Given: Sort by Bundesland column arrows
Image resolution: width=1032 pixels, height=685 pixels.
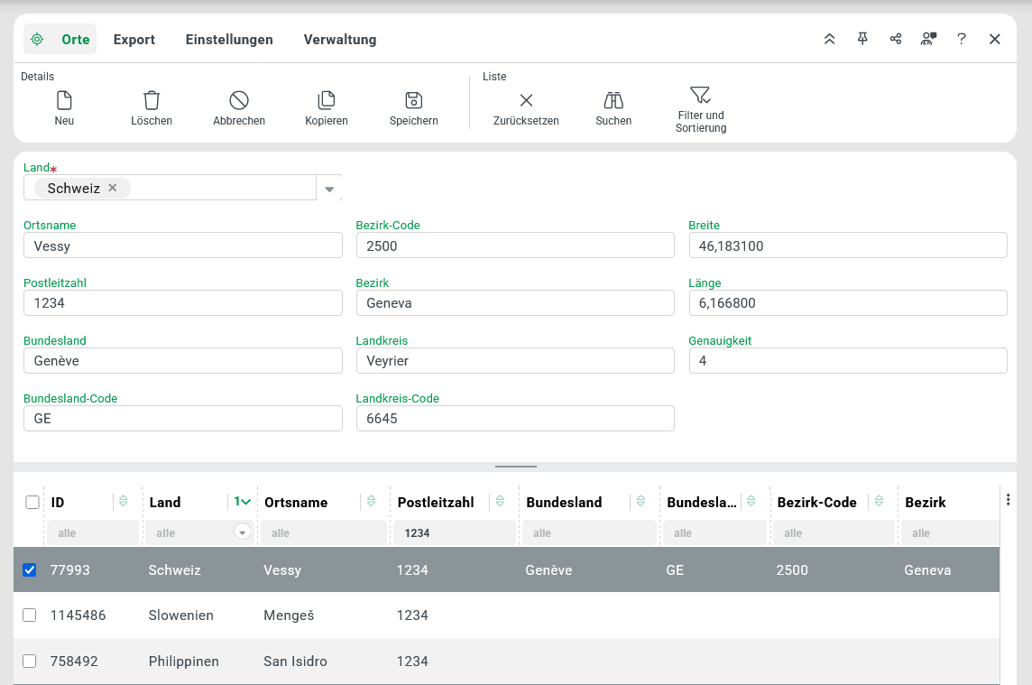Looking at the screenshot, I should tap(640, 501).
